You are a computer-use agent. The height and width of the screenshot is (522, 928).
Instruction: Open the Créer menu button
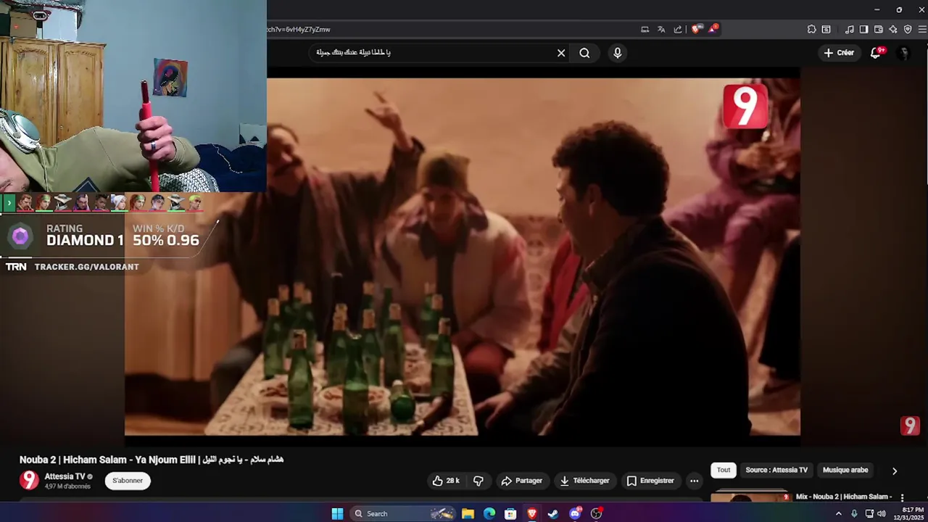pyautogui.click(x=839, y=53)
